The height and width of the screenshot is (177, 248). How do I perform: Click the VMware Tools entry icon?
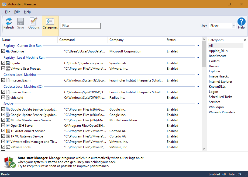point(8,147)
